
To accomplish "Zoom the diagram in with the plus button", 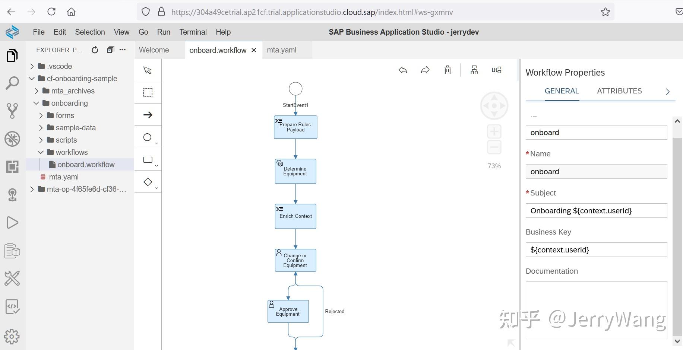I will click(x=494, y=131).
